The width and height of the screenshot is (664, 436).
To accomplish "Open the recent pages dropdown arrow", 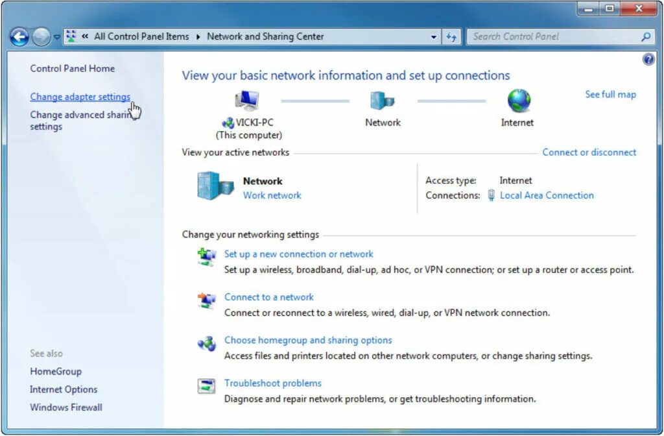I will pyautogui.click(x=57, y=37).
